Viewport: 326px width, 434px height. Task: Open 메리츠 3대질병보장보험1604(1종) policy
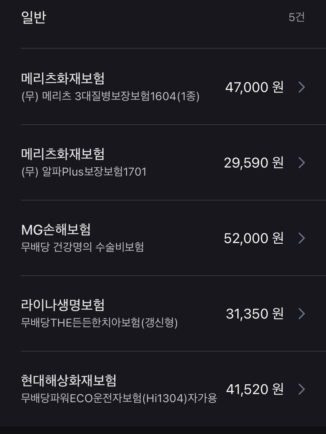tap(110, 96)
